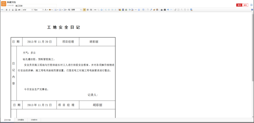Toggle underline formatting
Viewport: 254px width, 123px height.
13,10
